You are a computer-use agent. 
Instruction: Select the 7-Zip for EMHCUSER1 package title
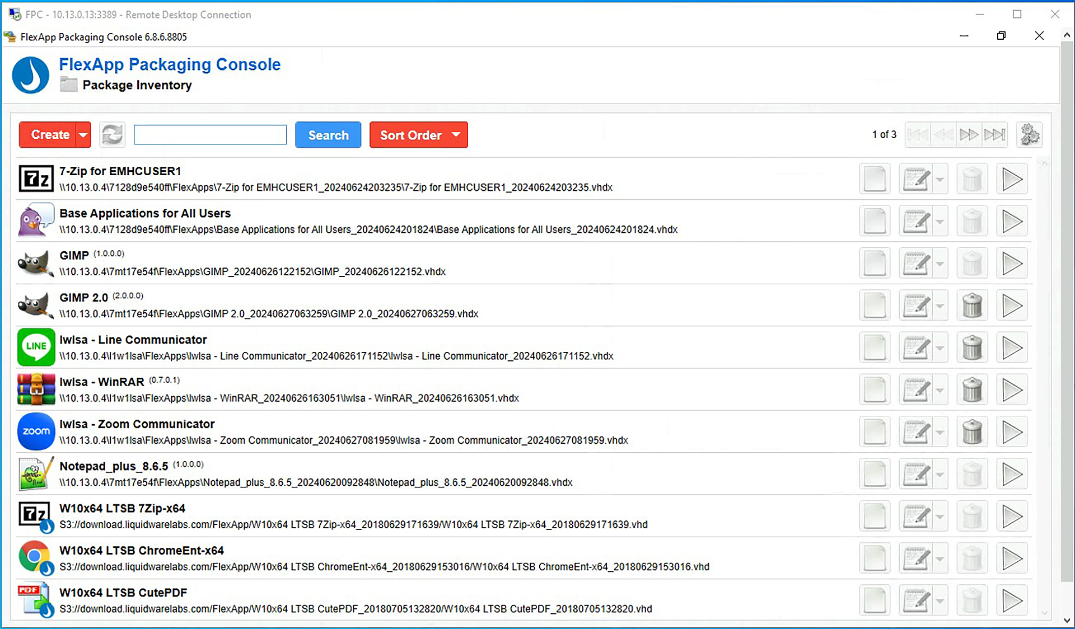tap(120, 171)
